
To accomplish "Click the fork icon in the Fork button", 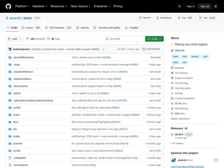I will [x=179, y=18].
